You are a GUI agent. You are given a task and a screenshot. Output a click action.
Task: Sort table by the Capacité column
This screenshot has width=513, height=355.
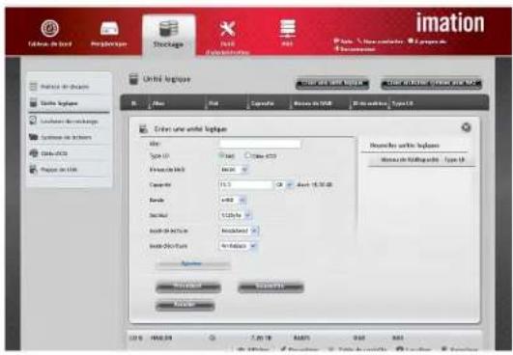[262, 103]
